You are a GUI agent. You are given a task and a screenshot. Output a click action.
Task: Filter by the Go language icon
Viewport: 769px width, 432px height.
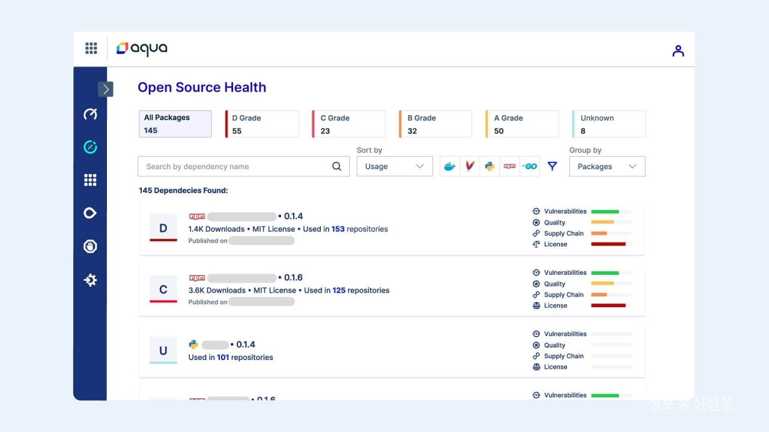click(529, 166)
